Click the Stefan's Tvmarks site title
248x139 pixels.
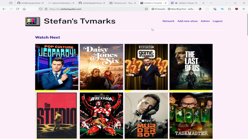pyautogui.click(x=80, y=21)
